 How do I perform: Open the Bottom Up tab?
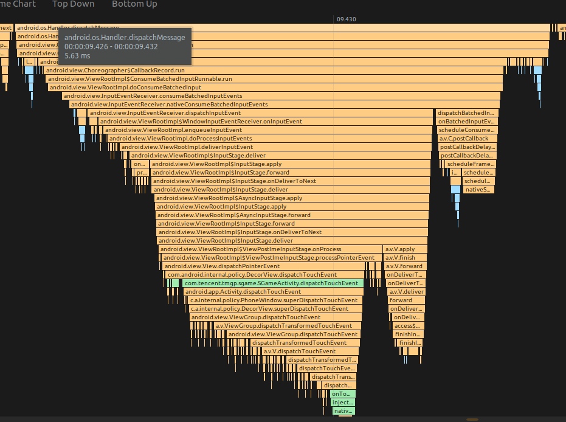[134, 4]
